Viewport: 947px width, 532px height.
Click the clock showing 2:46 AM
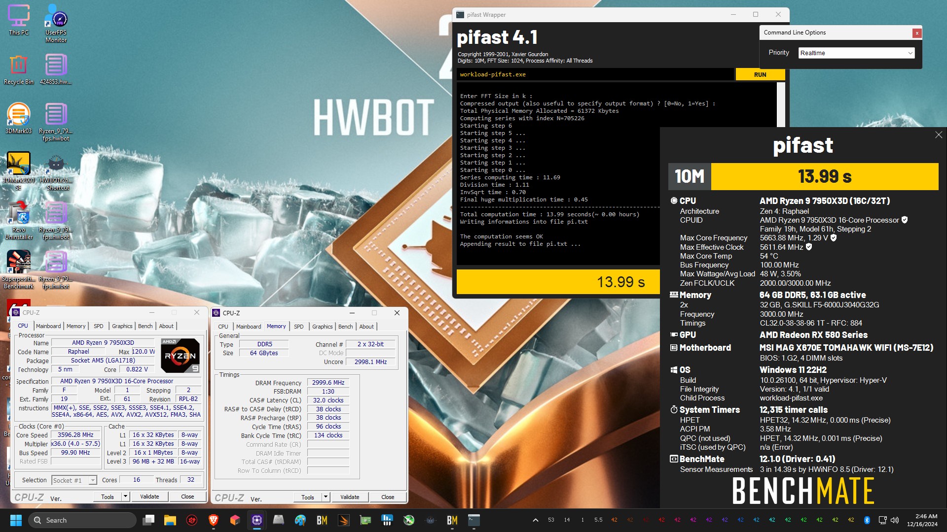[922, 520]
